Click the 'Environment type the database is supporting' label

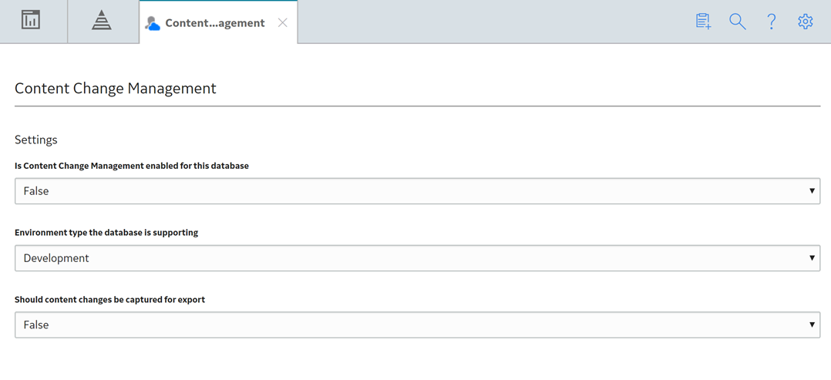(106, 233)
